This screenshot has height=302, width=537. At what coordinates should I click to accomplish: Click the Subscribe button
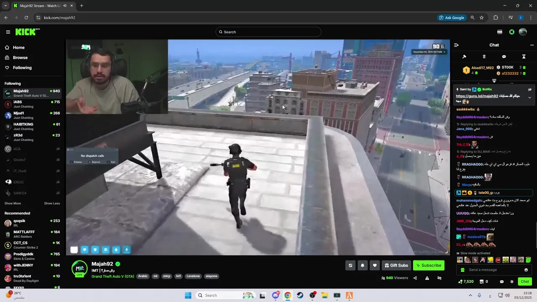(428, 265)
